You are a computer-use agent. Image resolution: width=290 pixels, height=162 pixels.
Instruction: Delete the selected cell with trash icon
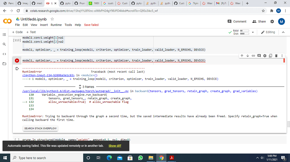(x=276, y=56)
